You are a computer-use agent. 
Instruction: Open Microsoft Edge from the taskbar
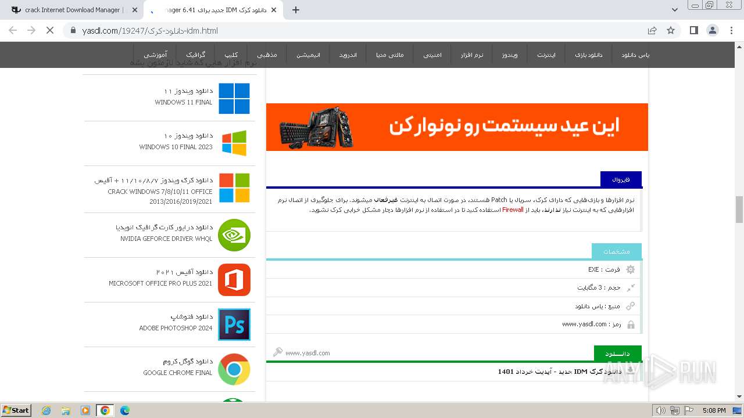124,410
